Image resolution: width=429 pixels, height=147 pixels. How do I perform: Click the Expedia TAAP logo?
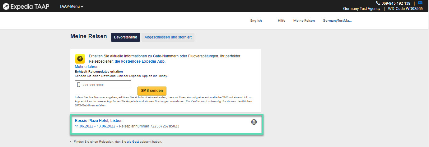[x=26, y=6]
